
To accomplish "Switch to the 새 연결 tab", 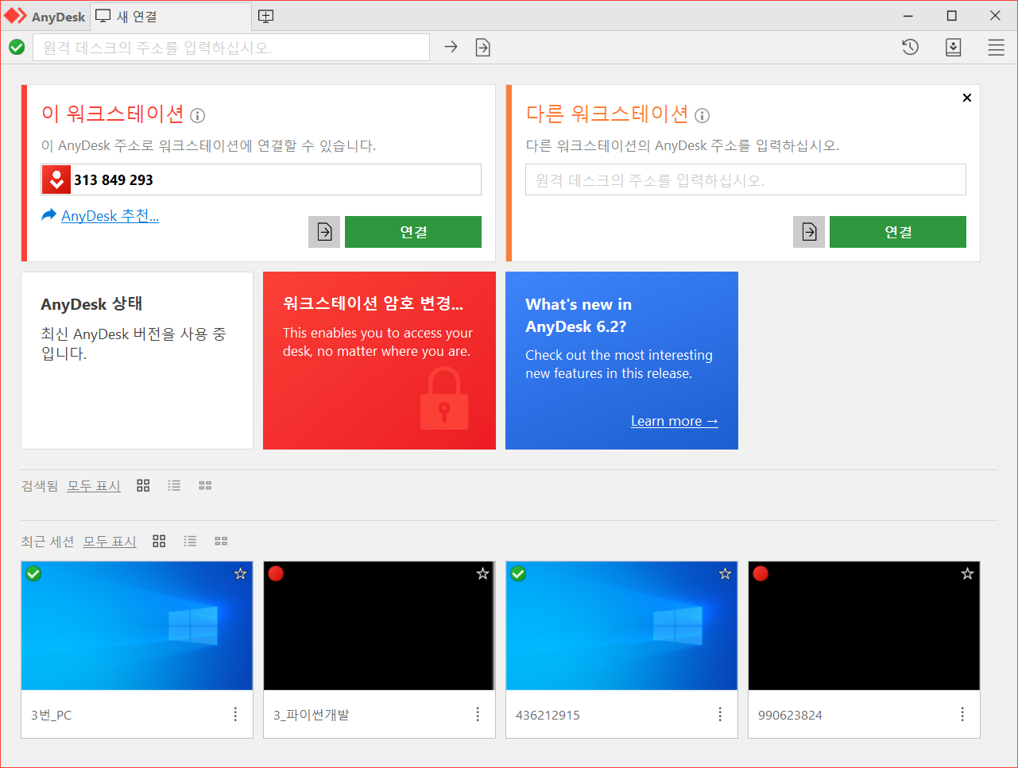I will [x=171, y=16].
